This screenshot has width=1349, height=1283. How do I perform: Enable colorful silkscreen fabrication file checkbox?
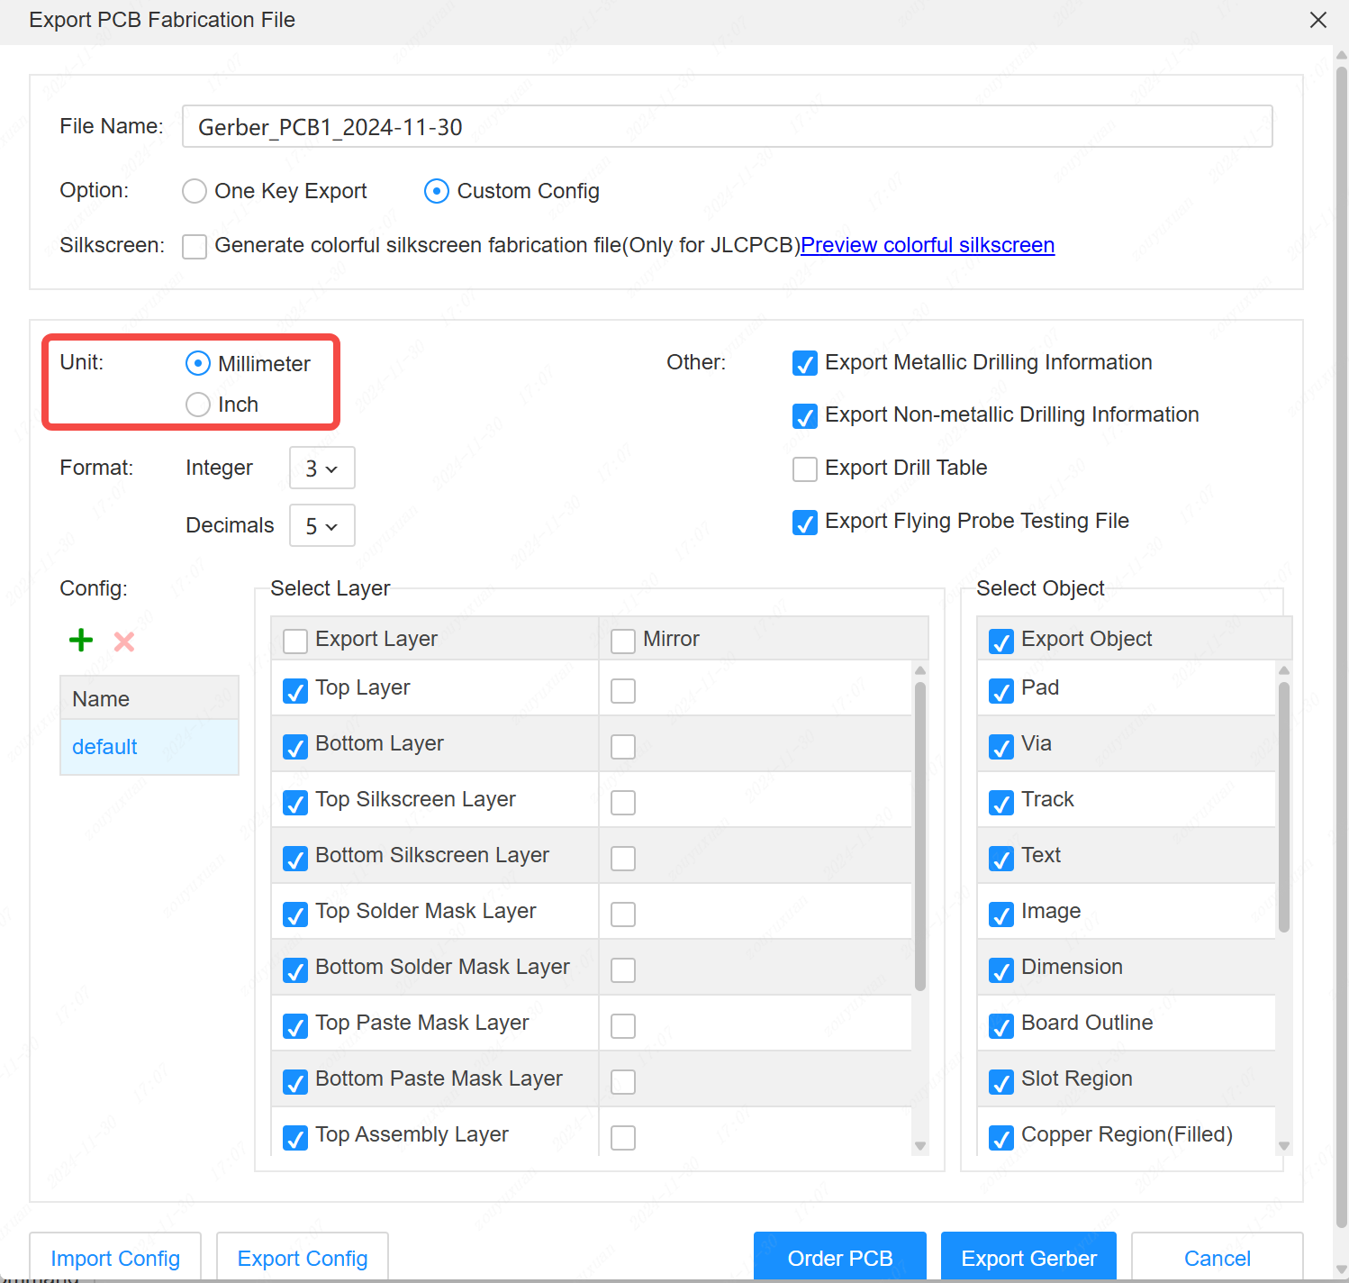pos(195,246)
